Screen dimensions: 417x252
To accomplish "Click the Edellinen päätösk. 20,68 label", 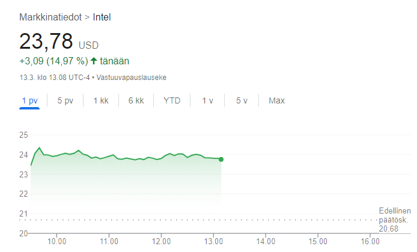I will (395, 220).
